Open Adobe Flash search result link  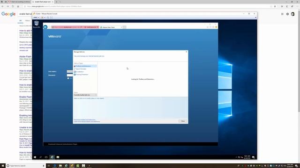coord(25,56)
